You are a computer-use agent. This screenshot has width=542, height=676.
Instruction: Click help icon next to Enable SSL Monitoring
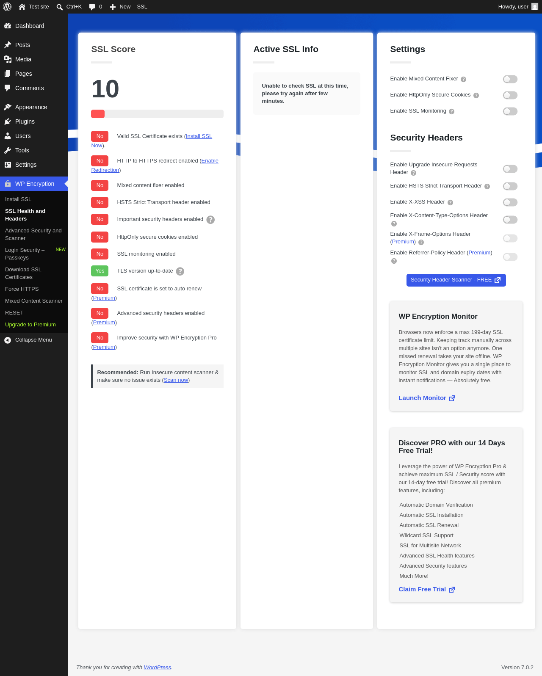pyautogui.click(x=451, y=111)
